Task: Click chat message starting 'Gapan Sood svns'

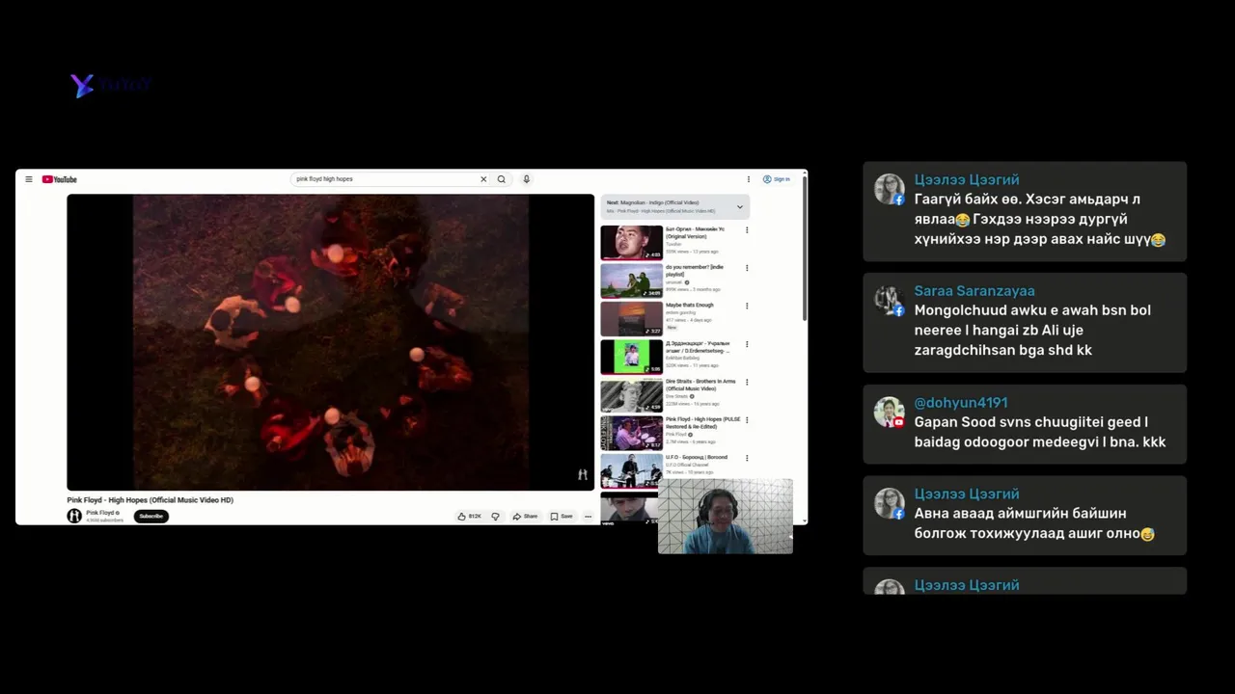Action: [x=1040, y=432]
